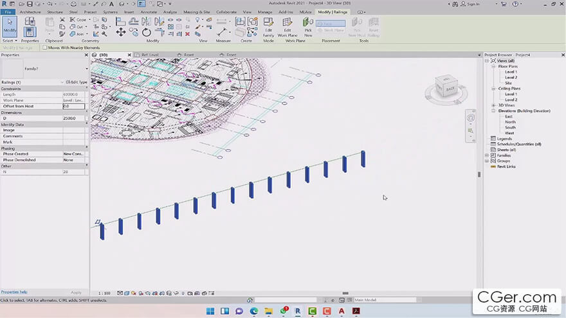Image resolution: width=566 pixels, height=318 pixels.
Task: Select the Rotate tool in the Modify panel
Action: coord(147,31)
